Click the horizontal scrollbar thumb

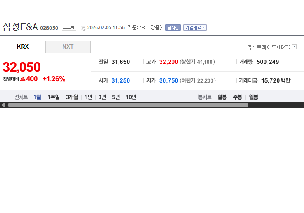(x=128, y=105)
